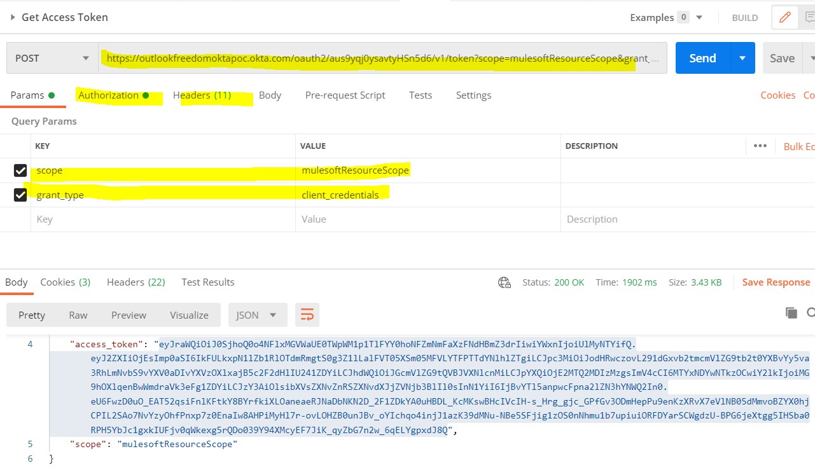Open the response Cookies (3) tab
The width and height of the screenshot is (815, 470).
tap(65, 282)
